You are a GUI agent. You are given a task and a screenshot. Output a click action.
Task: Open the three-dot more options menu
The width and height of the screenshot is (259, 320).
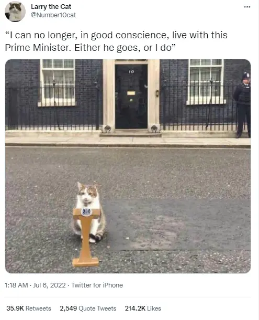[x=247, y=7]
